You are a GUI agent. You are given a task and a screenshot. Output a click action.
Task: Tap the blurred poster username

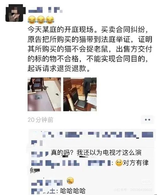[x=45, y=10]
